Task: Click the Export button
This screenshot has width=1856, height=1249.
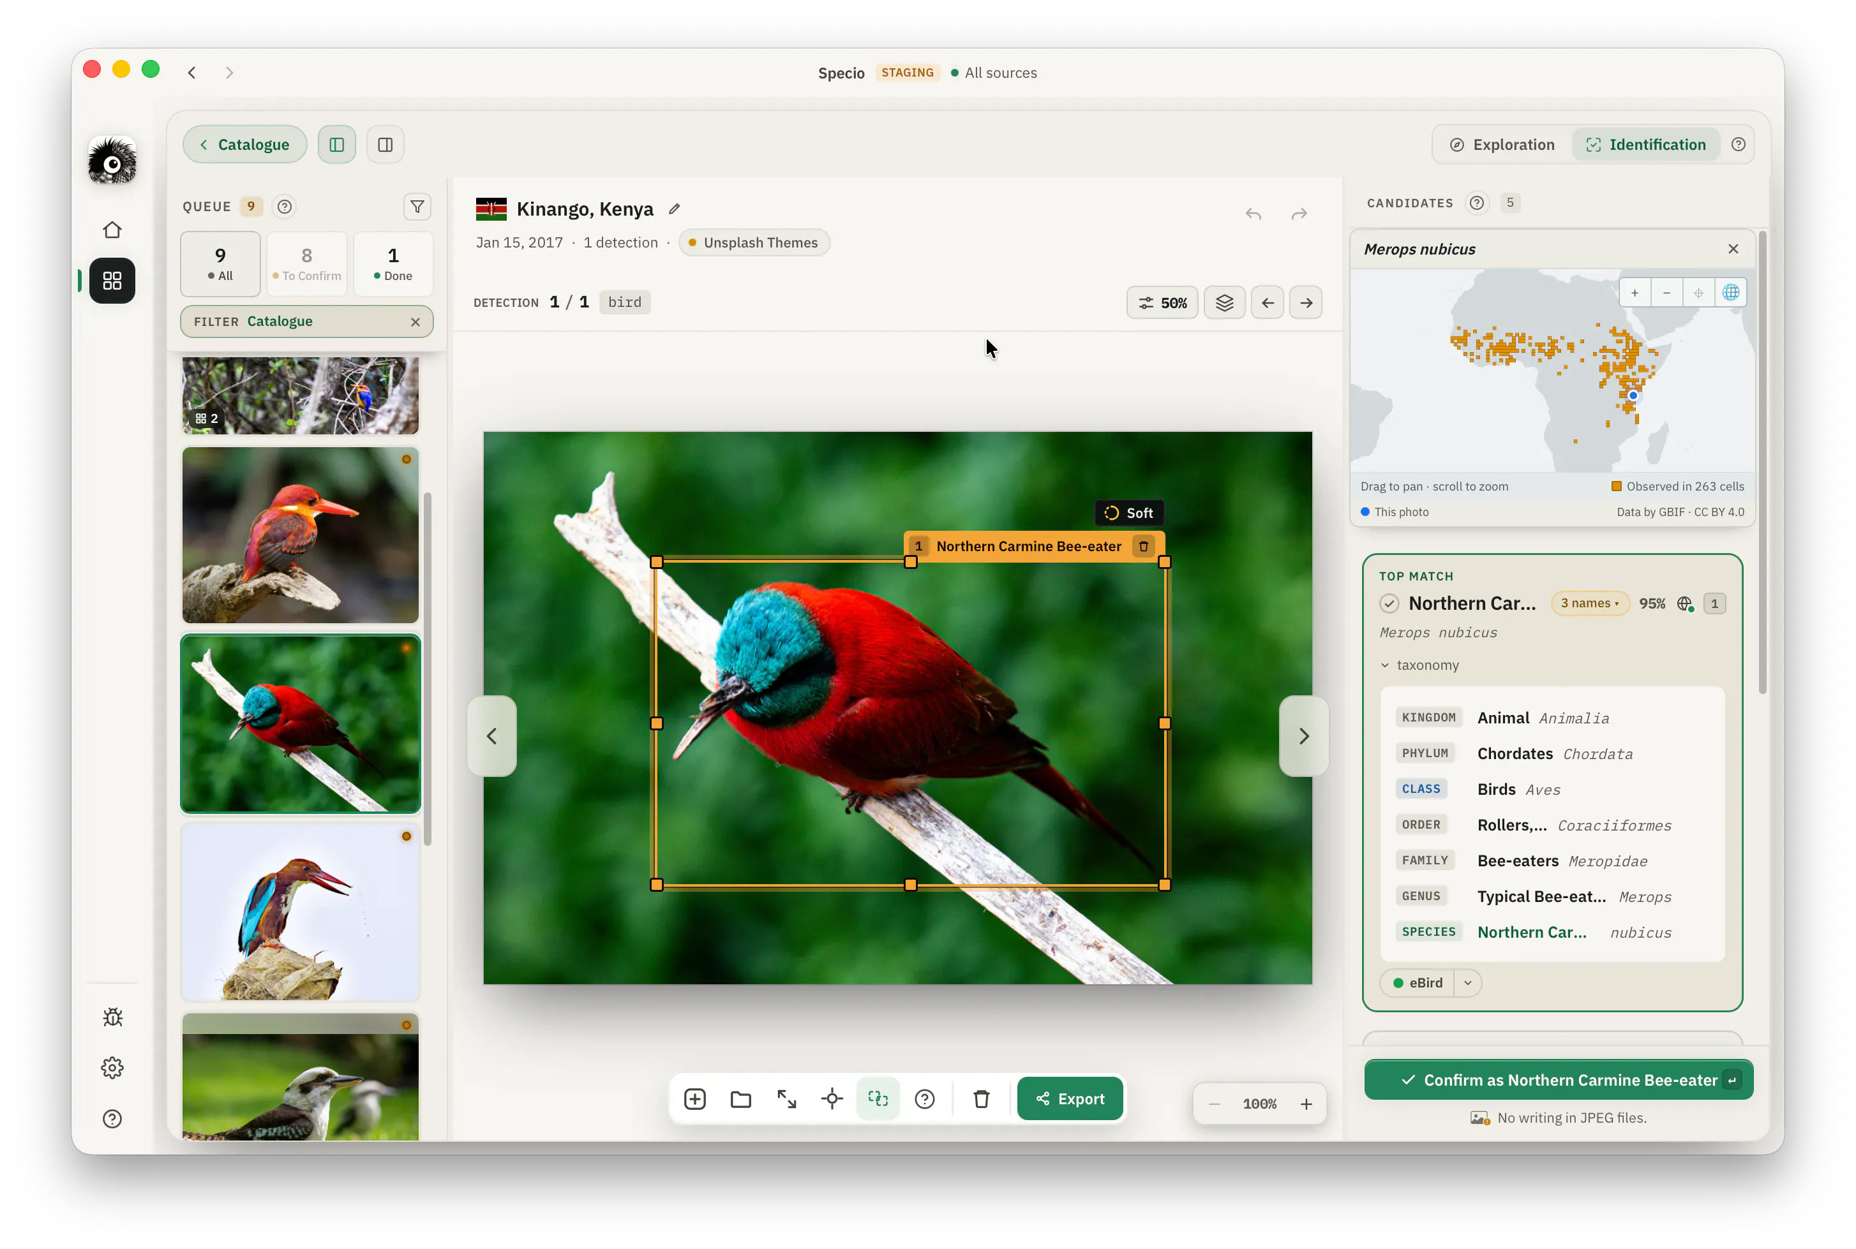Action: [1070, 1099]
